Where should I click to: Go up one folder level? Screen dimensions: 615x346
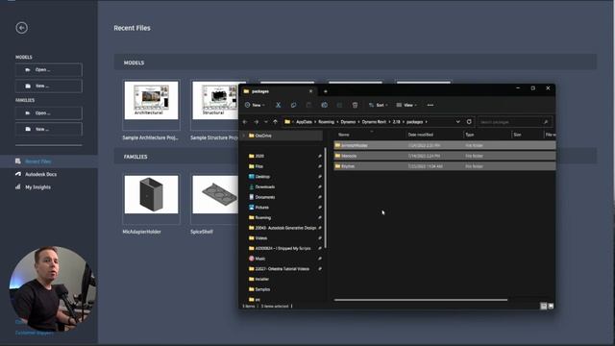coord(276,122)
